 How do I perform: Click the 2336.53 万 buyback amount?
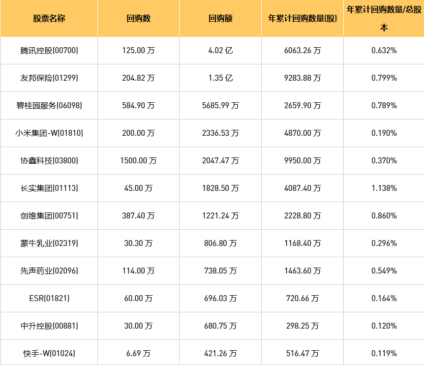220,133
